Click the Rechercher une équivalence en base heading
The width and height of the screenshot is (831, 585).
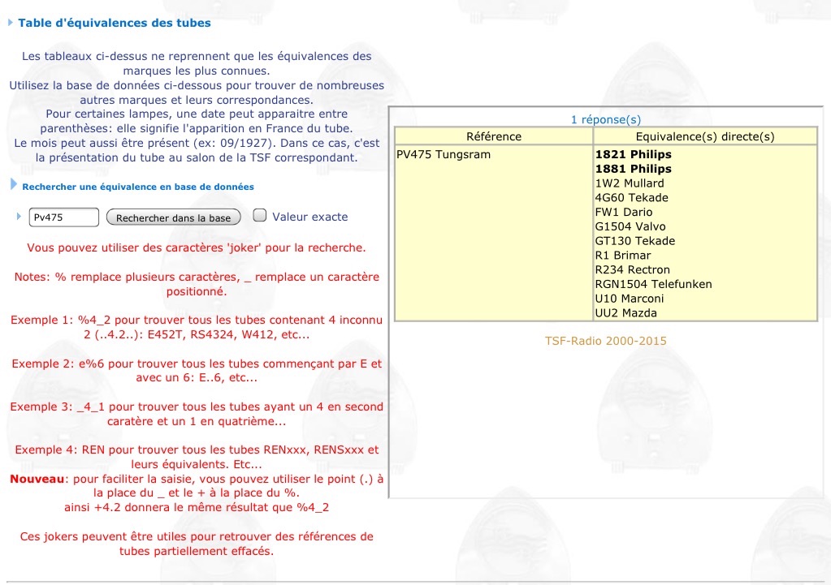click(x=138, y=187)
